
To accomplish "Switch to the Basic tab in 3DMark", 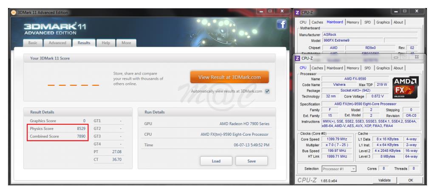I will point(33,43).
